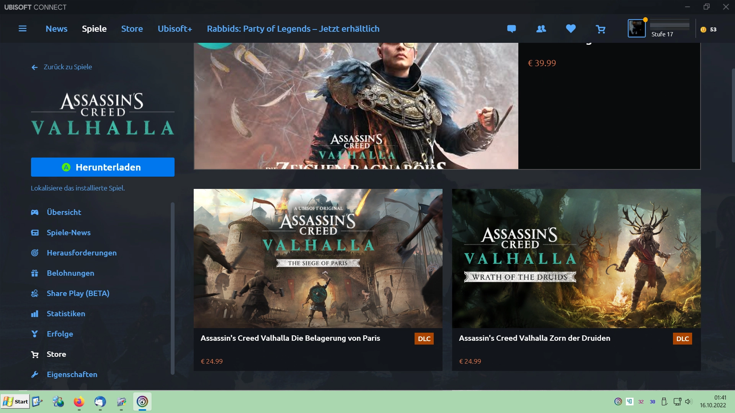Select Übersicht in the sidebar
Image resolution: width=735 pixels, height=413 pixels.
tap(64, 212)
